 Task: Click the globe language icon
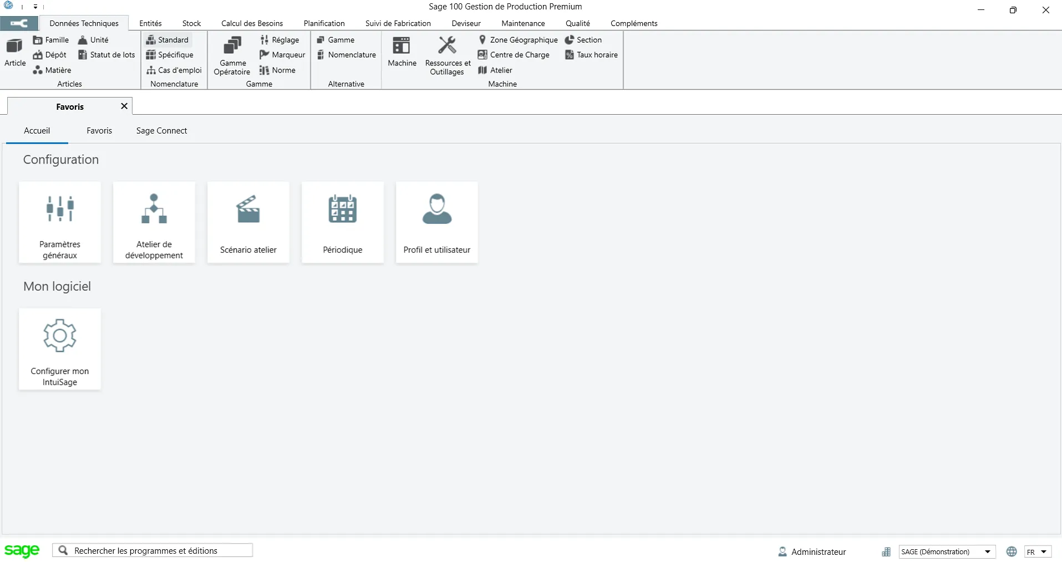[1012, 551]
